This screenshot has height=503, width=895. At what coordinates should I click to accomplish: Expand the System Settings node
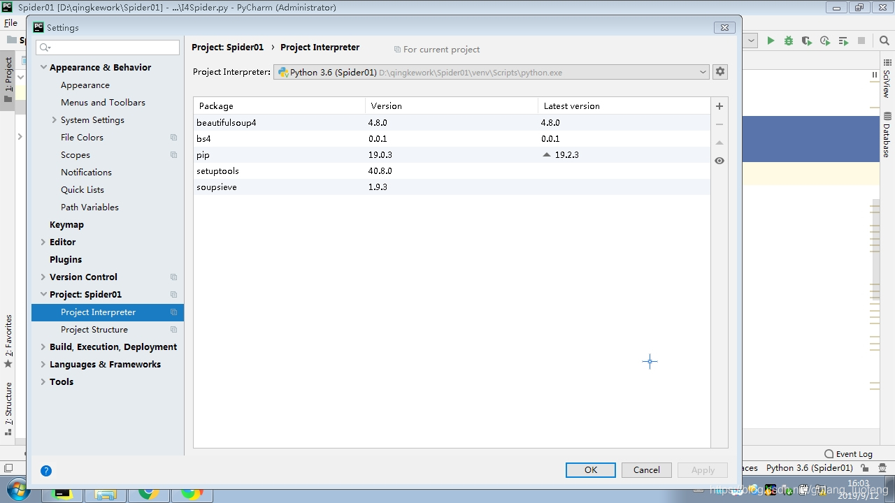click(x=55, y=120)
